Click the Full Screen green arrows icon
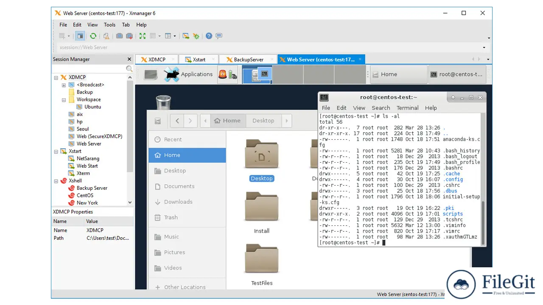Screen dimensions: 543x305 point(142,36)
